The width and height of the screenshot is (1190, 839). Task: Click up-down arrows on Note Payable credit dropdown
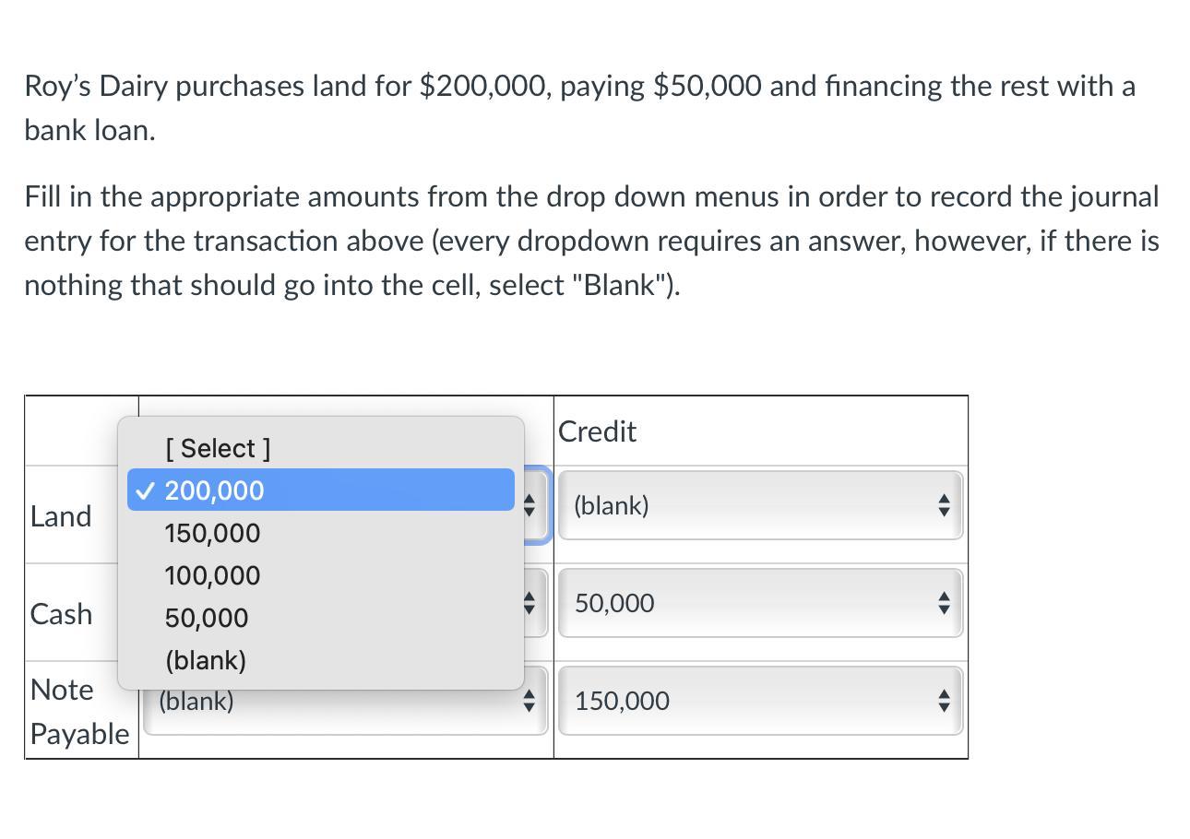(x=942, y=701)
